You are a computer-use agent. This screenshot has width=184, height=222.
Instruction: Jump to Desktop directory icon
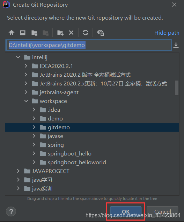23,33
